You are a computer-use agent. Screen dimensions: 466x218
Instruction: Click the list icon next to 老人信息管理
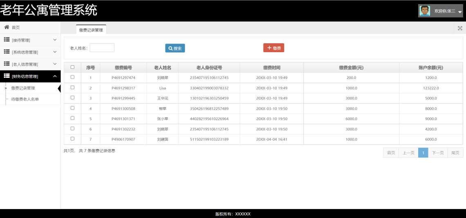[x=7, y=64]
